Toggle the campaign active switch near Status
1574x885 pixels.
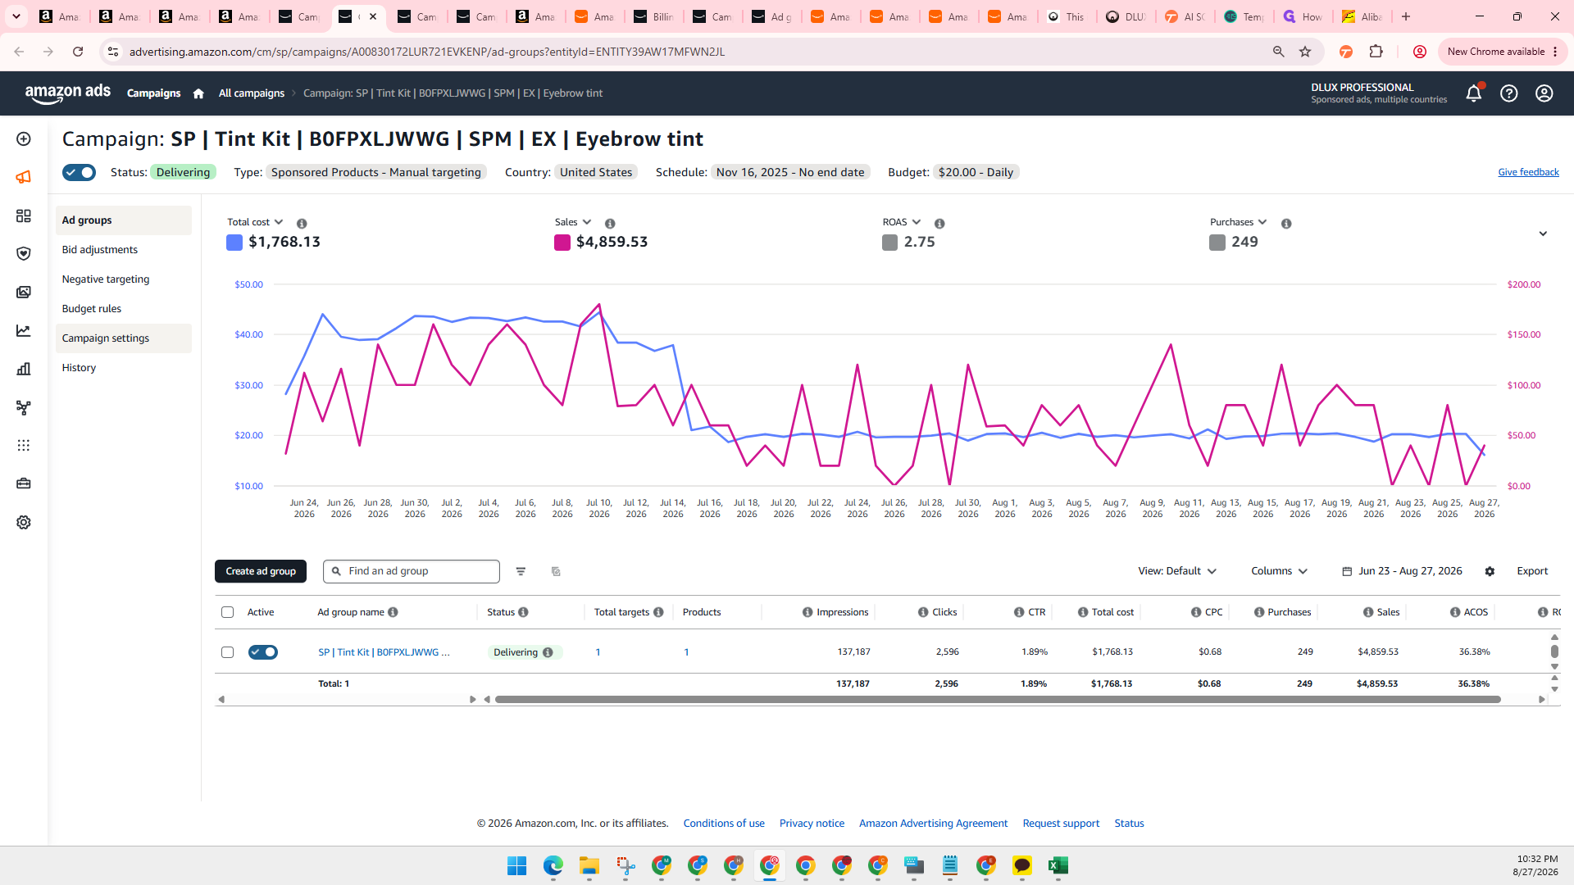pyautogui.click(x=79, y=172)
